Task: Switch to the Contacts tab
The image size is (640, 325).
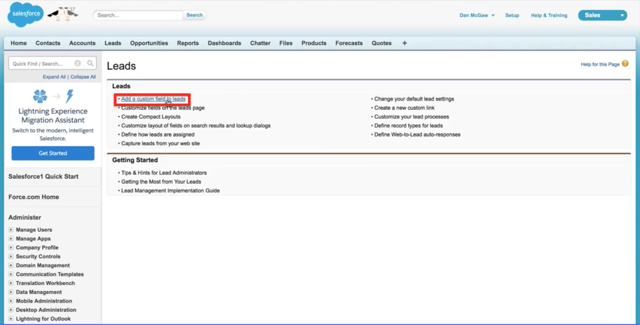Action: [x=48, y=43]
